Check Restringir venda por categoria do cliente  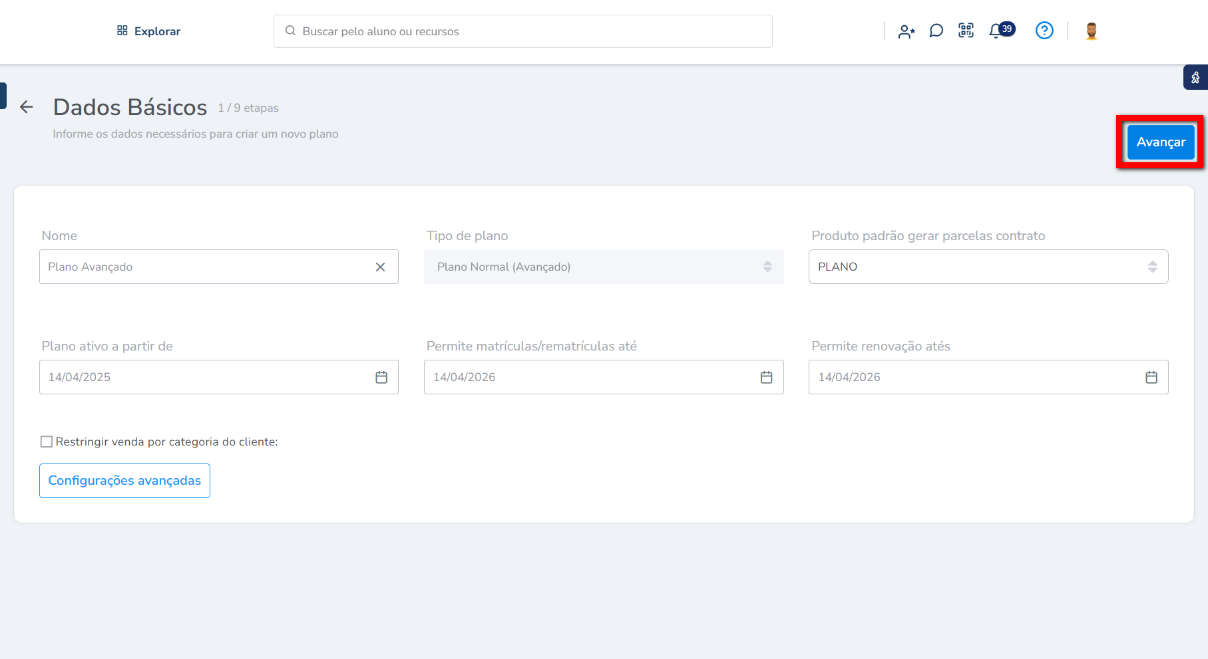click(x=47, y=442)
